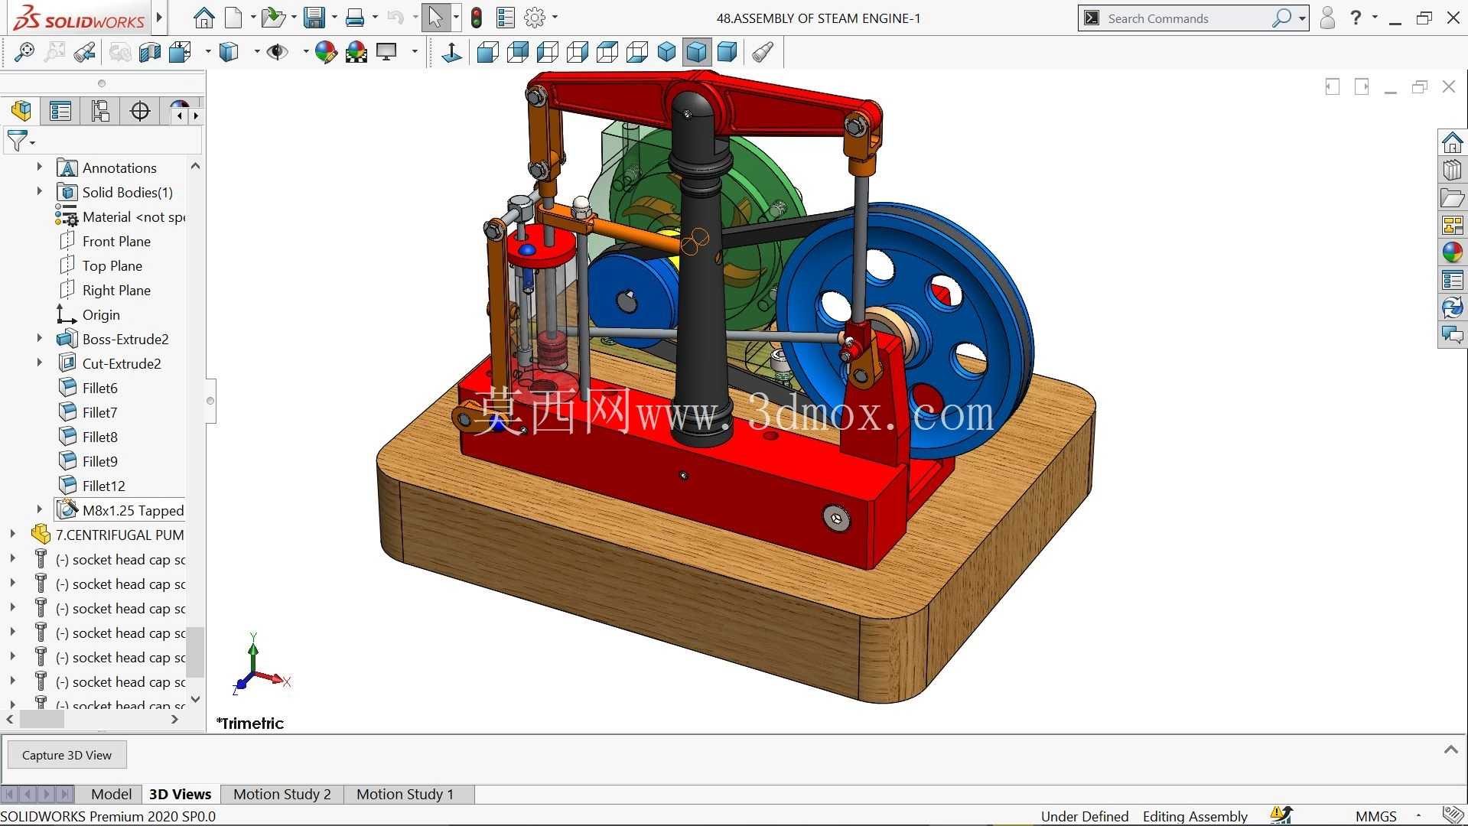Click the Search Commands input field

pyautogui.click(x=1187, y=18)
